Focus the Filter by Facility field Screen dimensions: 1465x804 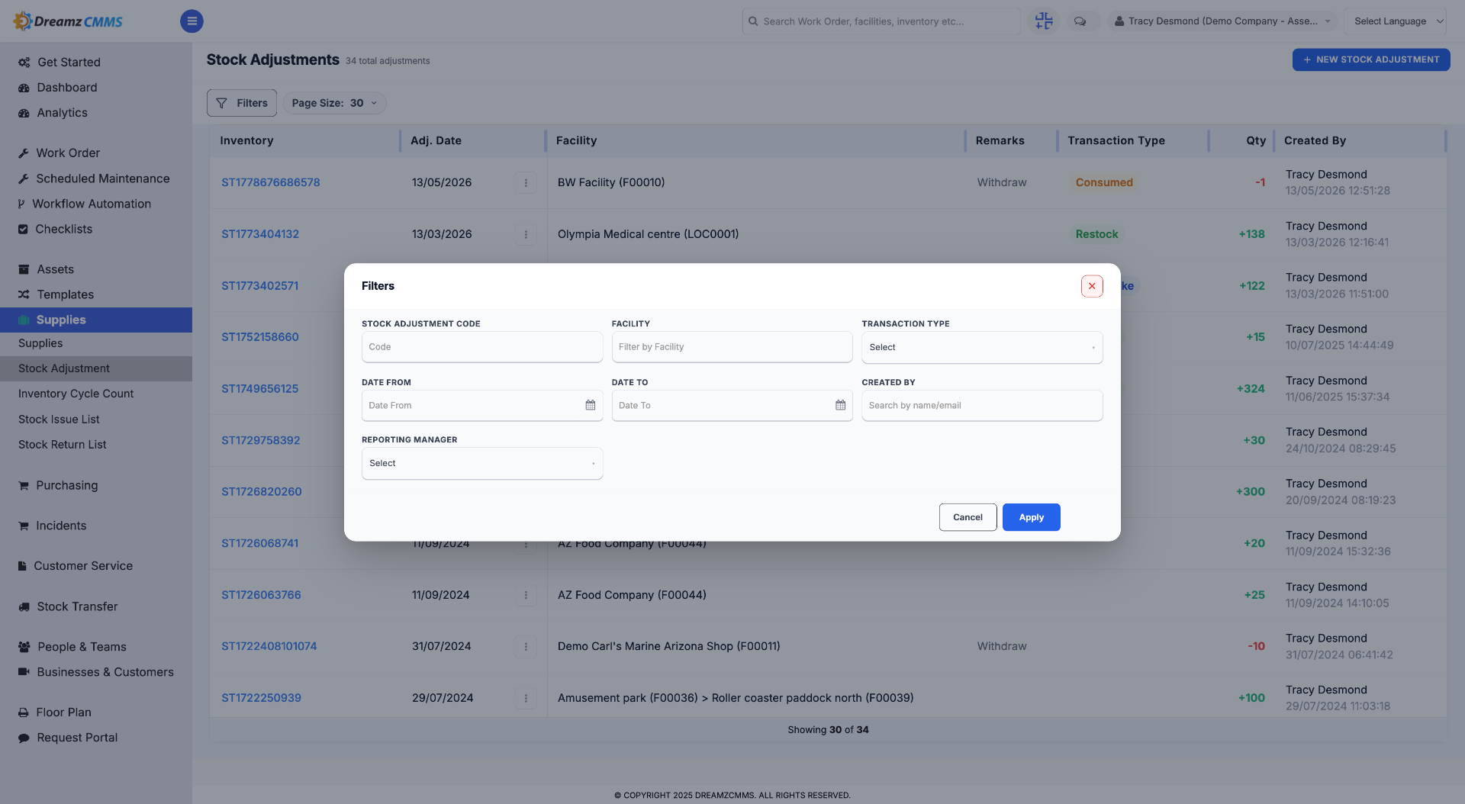(x=732, y=347)
